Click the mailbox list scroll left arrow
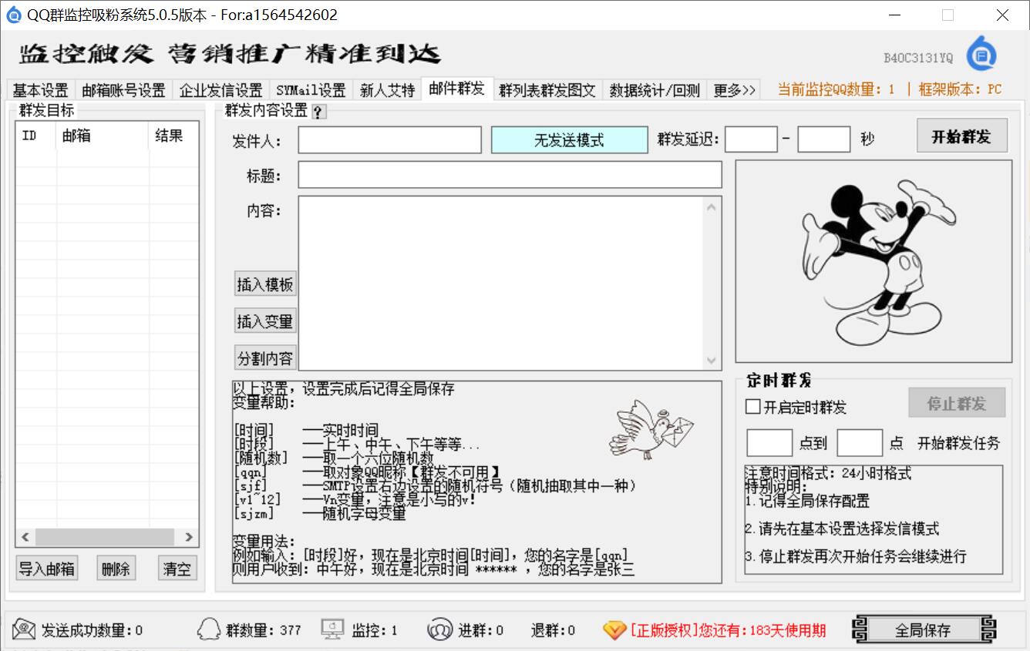The width and height of the screenshot is (1030, 651). coord(25,537)
